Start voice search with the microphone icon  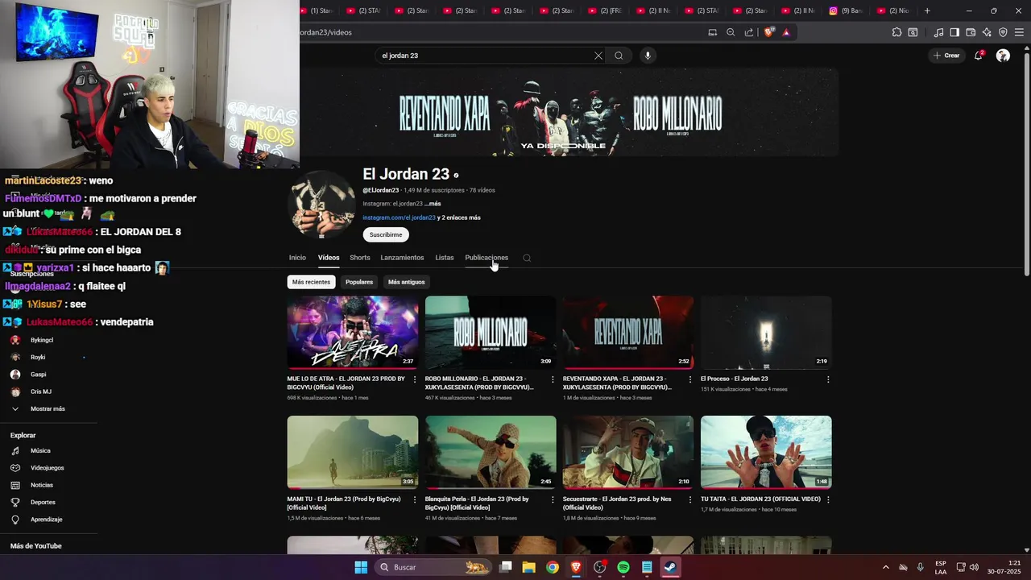[x=648, y=56]
